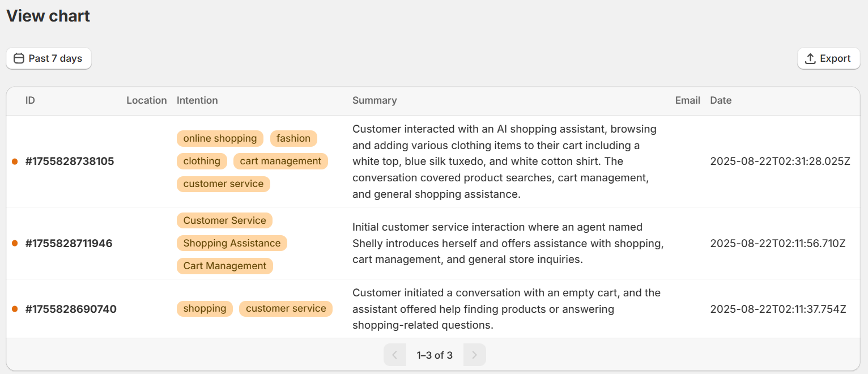This screenshot has width=868, height=374.
Task: Click the Date column header
Action: pyautogui.click(x=721, y=100)
